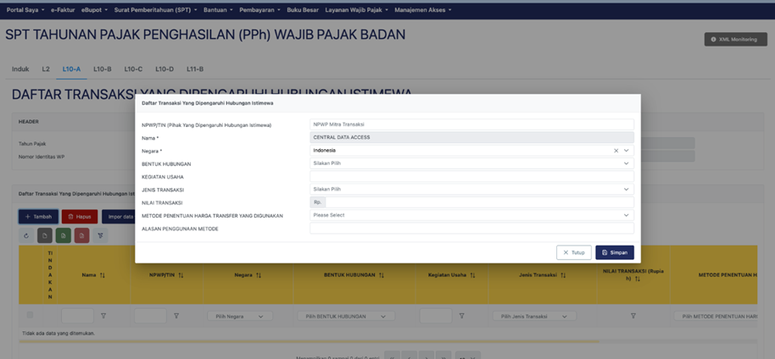
Task: Click the NPWP/TIN column filter text box
Action: pyautogui.click(x=150, y=316)
